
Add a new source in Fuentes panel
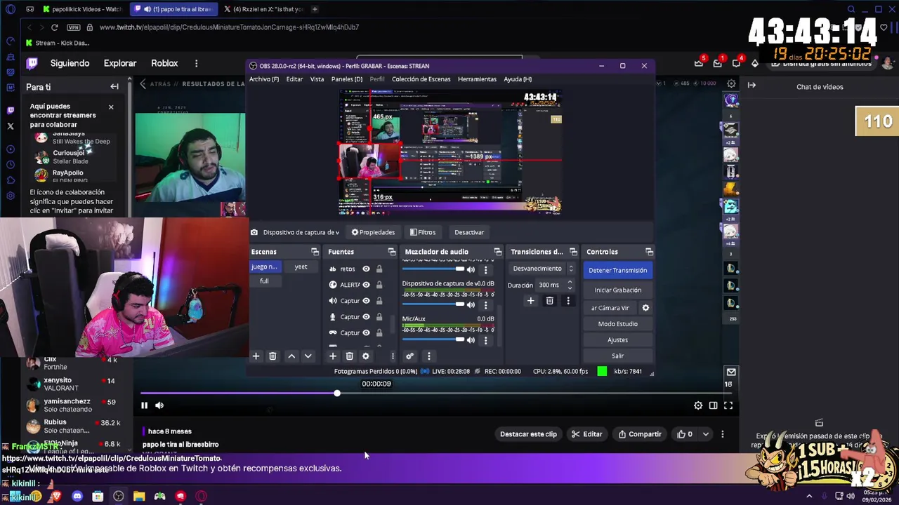tap(333, 356)
